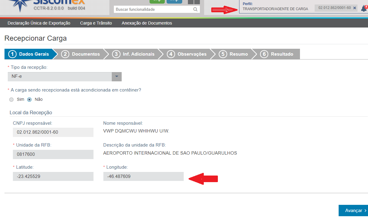Go to step 5 Resumo
The image size is (368, 218).
tap(234, 54)
